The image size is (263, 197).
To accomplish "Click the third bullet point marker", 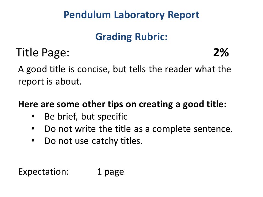I will 33,141.
